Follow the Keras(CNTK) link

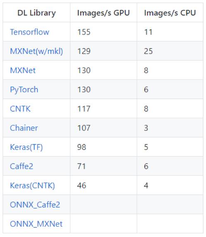click(32, 186)
